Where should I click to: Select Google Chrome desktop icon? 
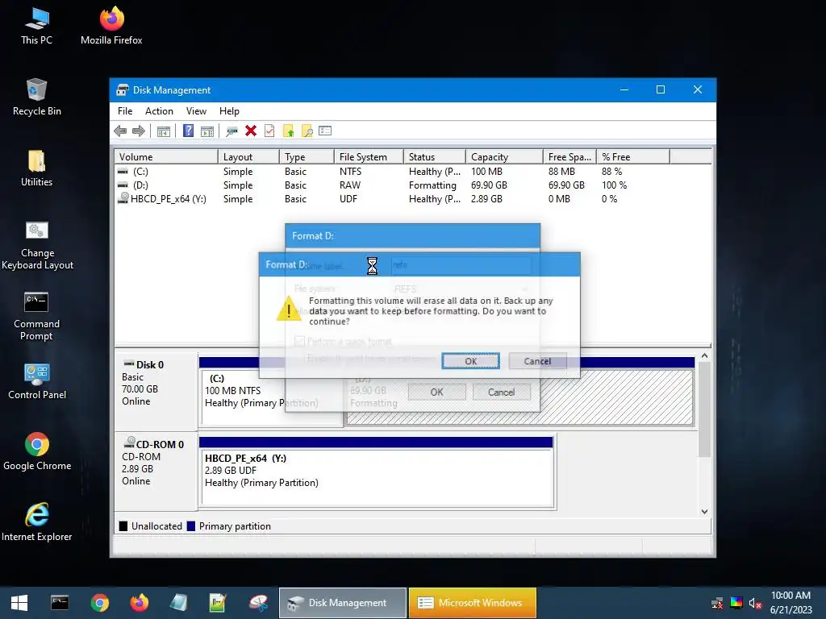[37, 452]
